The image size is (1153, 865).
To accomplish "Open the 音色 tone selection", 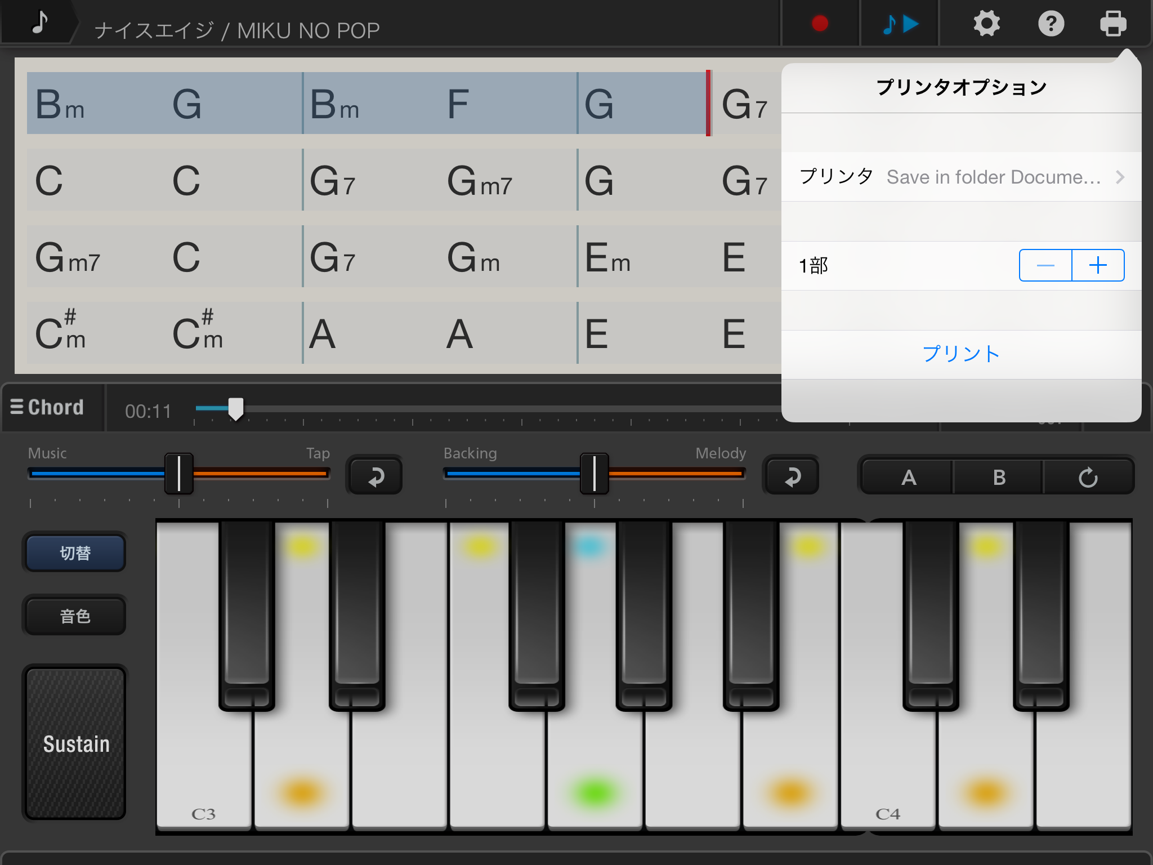I will 75,616.
